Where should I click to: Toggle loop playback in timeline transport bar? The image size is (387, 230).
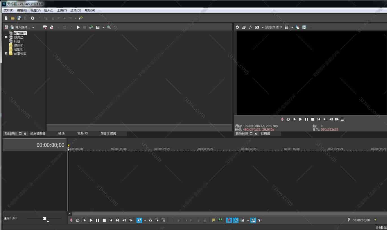tap(78, 220)
